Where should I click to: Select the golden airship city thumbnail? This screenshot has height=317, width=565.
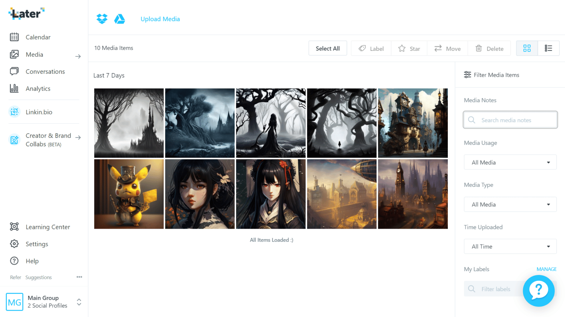(x=342, y=194)
